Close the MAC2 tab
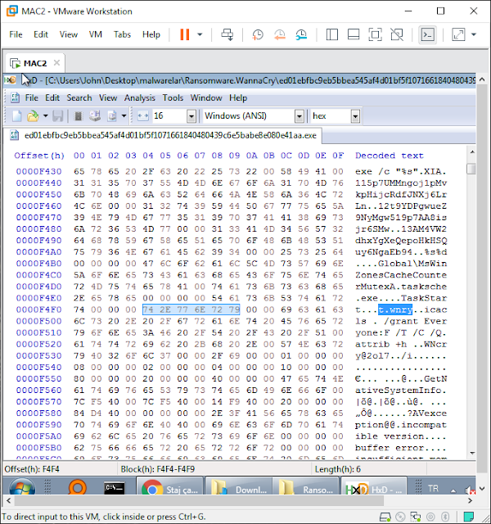 (56, 63)
